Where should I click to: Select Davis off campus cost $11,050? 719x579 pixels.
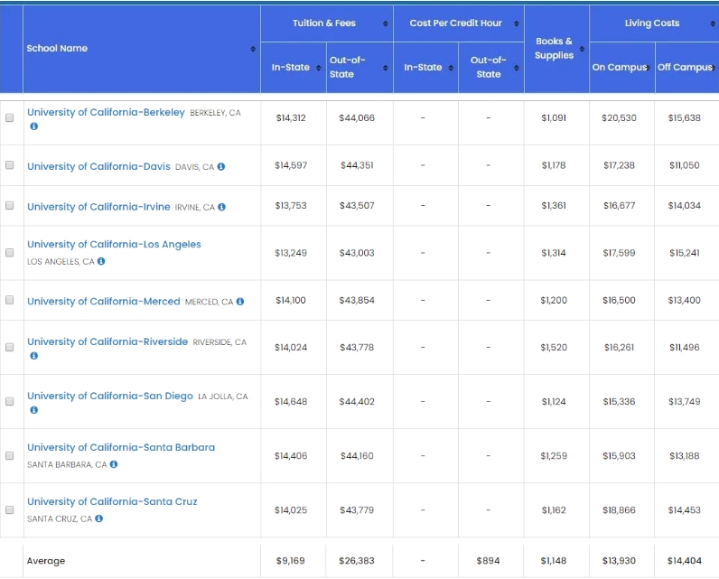(684, 165)
